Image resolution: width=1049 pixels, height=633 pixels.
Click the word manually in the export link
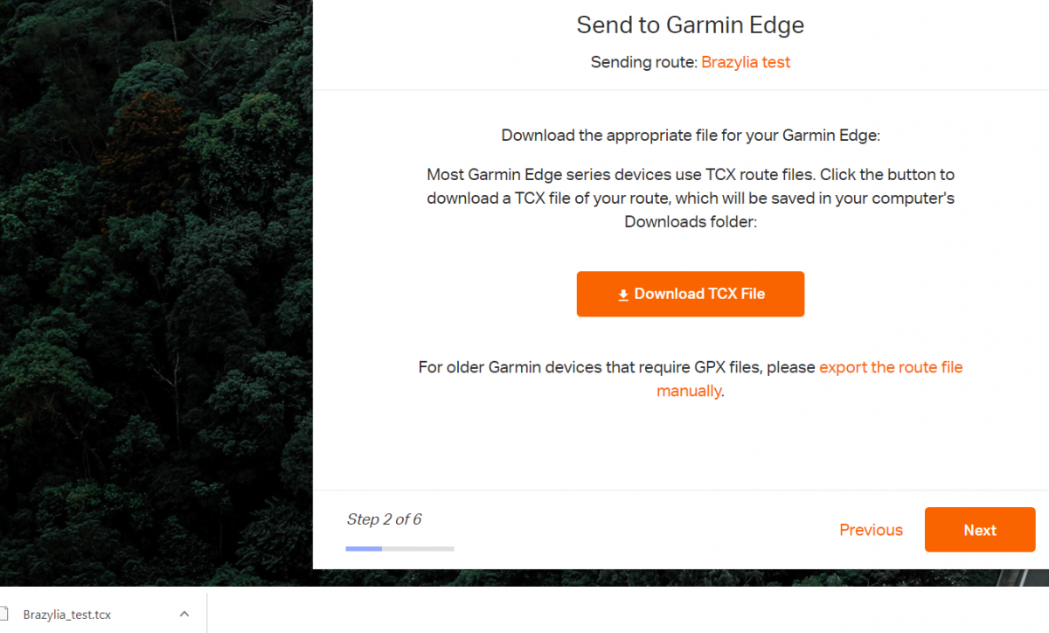tap(689, 391)
